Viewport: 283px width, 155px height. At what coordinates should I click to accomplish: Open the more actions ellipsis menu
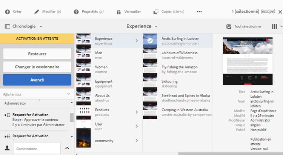click(199, 12)
